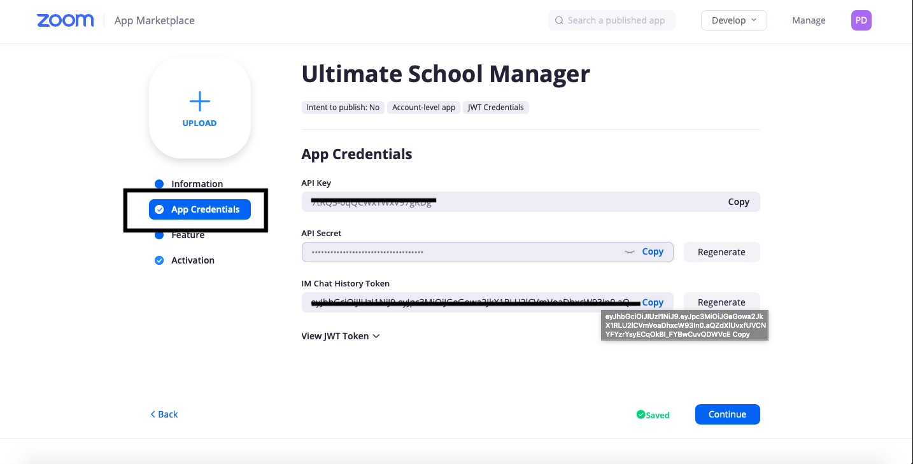Expand View JWT Token
Viewport: 913px width, 464px height.
tap(341, 336)
